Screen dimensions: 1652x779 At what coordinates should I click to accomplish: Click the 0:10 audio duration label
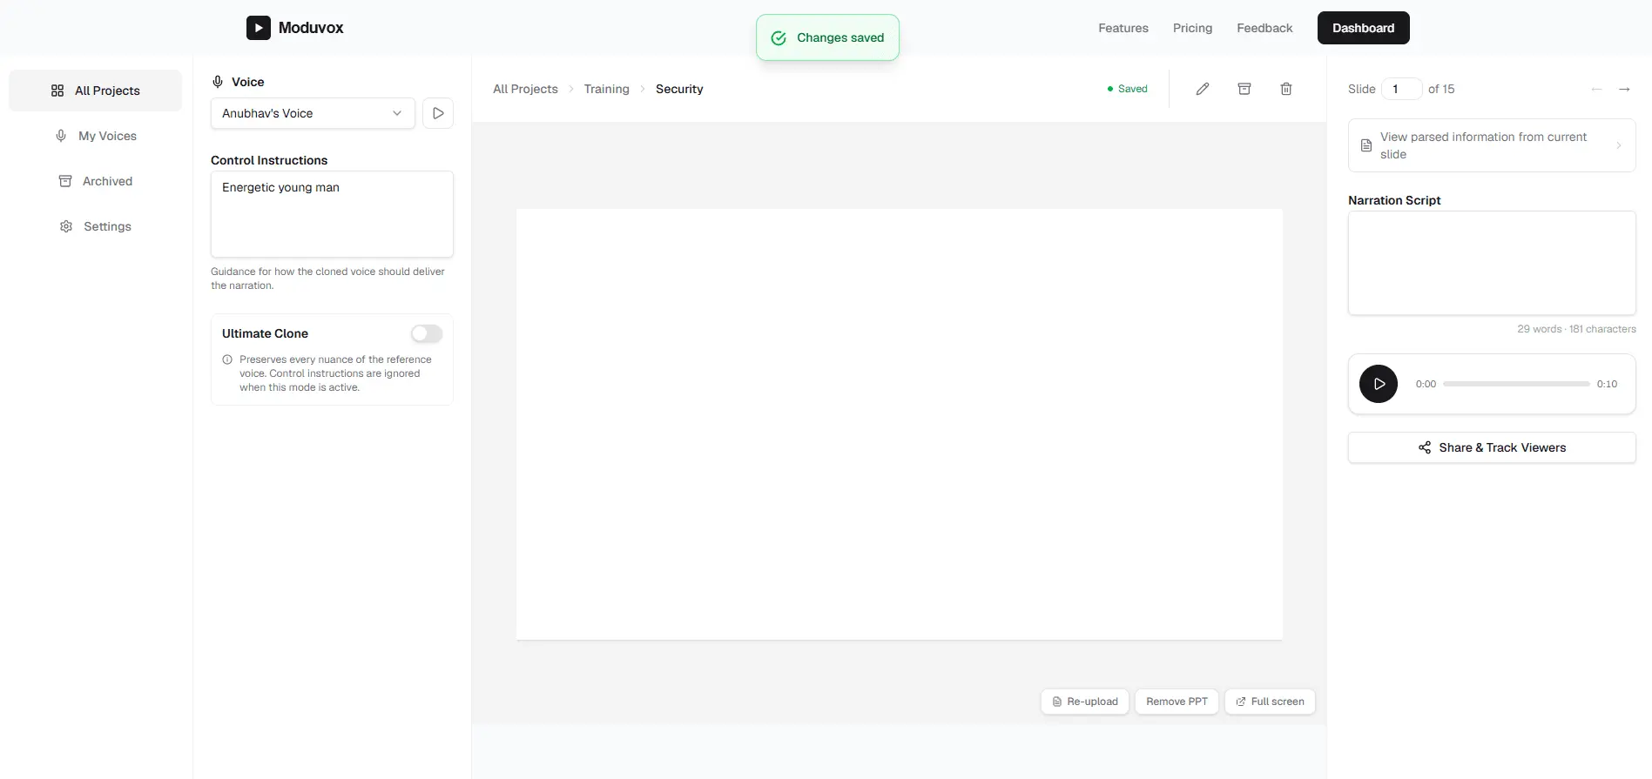coord(1607,384)
